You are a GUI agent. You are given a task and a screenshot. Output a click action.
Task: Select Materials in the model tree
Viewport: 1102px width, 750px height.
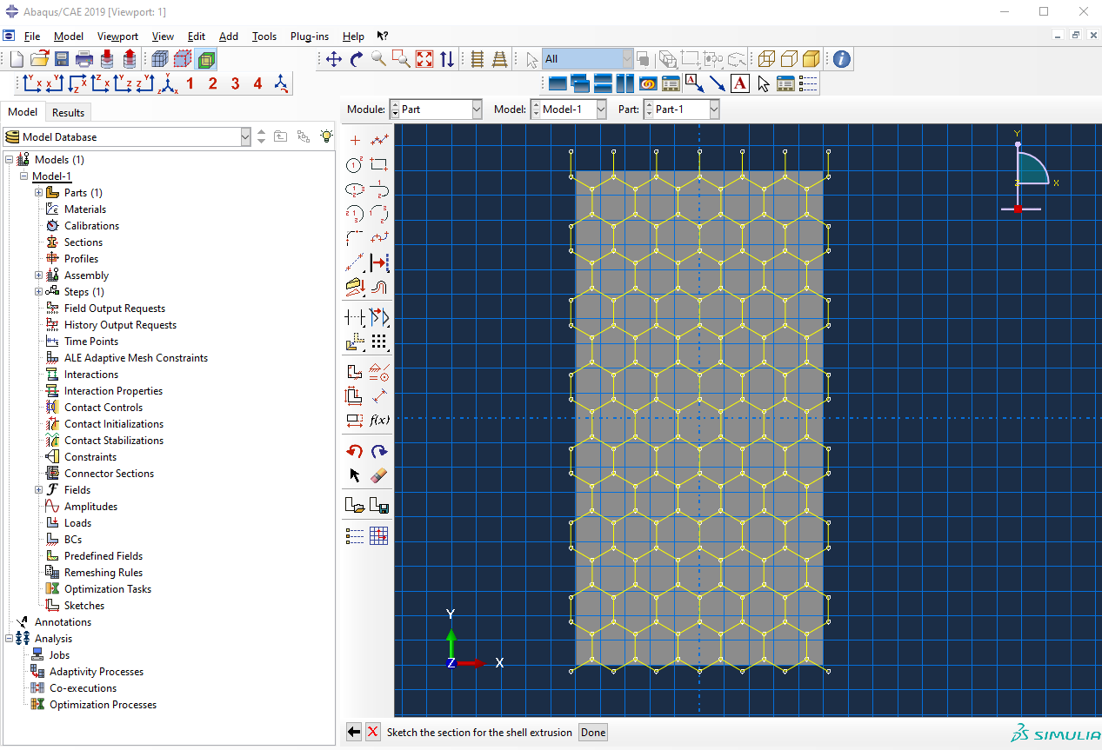click(x=85, y=209)
